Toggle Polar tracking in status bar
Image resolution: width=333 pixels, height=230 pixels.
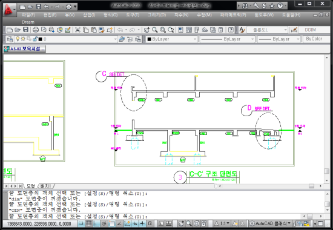click(104, 223)
